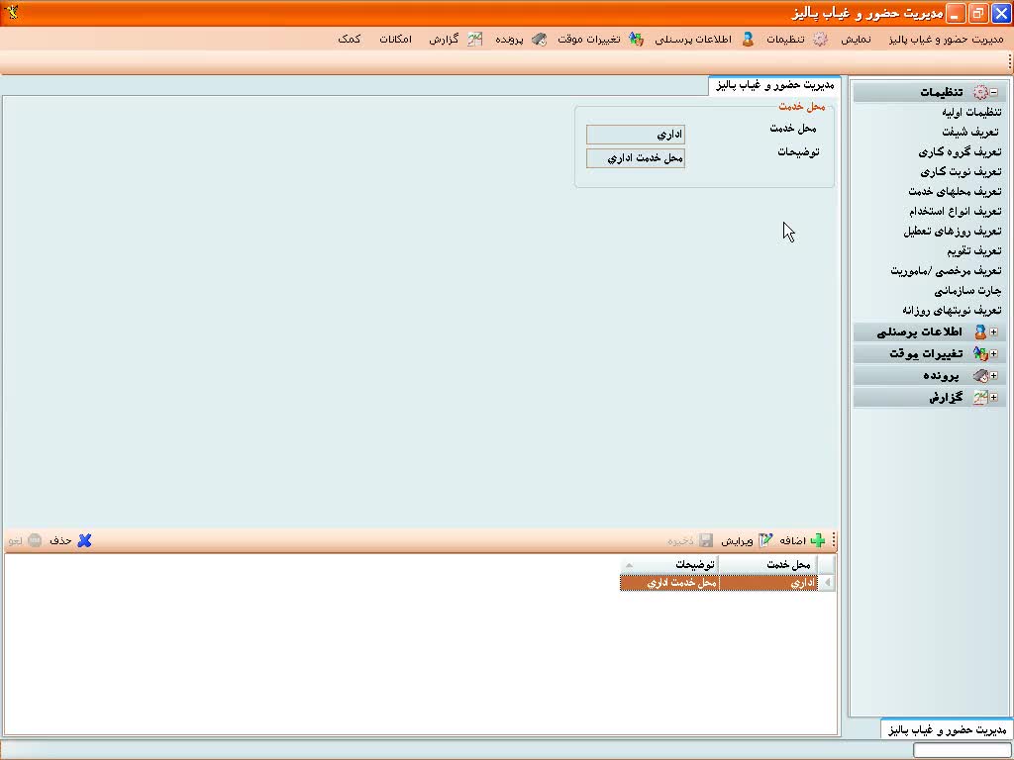Viewport: 1014px width, 760px height.
Task: Collapse the تنظیمات sidebar section
Action: [994, 92]
